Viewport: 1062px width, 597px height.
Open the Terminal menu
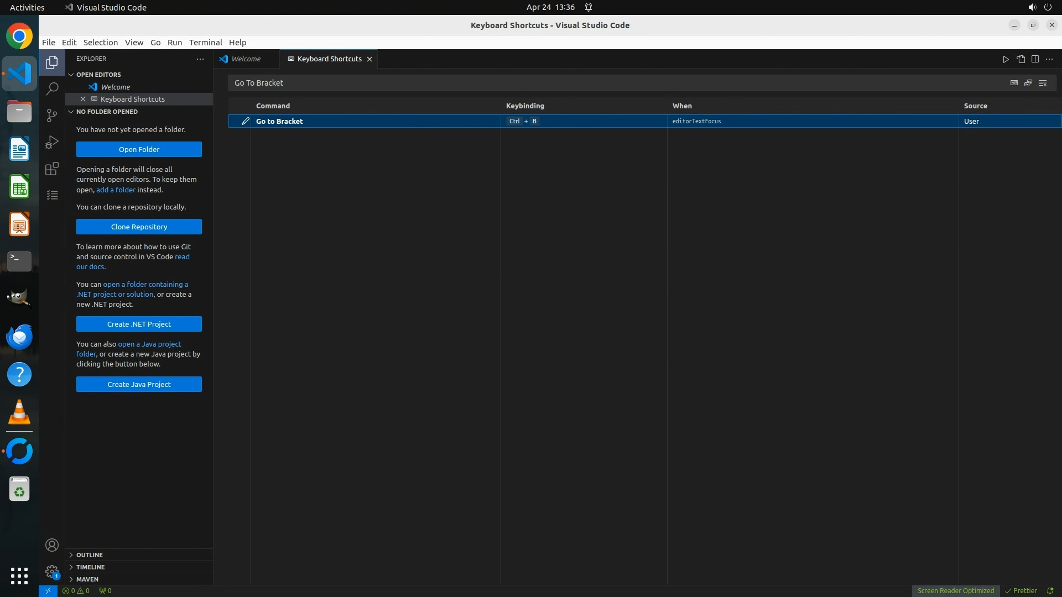(205, 43)
